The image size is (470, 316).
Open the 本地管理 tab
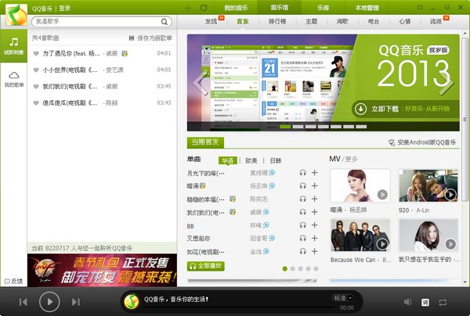(x=367, y=8)
